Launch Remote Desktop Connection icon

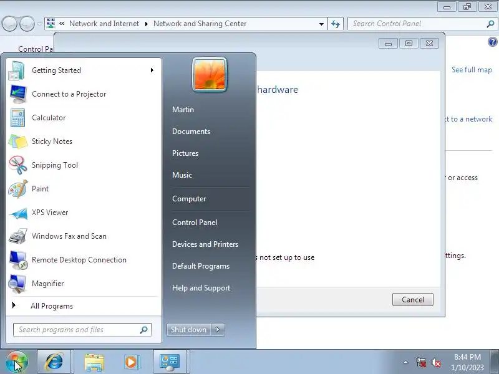tap(18, 260)
